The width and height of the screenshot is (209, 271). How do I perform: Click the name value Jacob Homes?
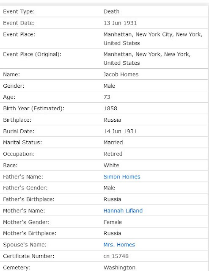coord(121,75)
